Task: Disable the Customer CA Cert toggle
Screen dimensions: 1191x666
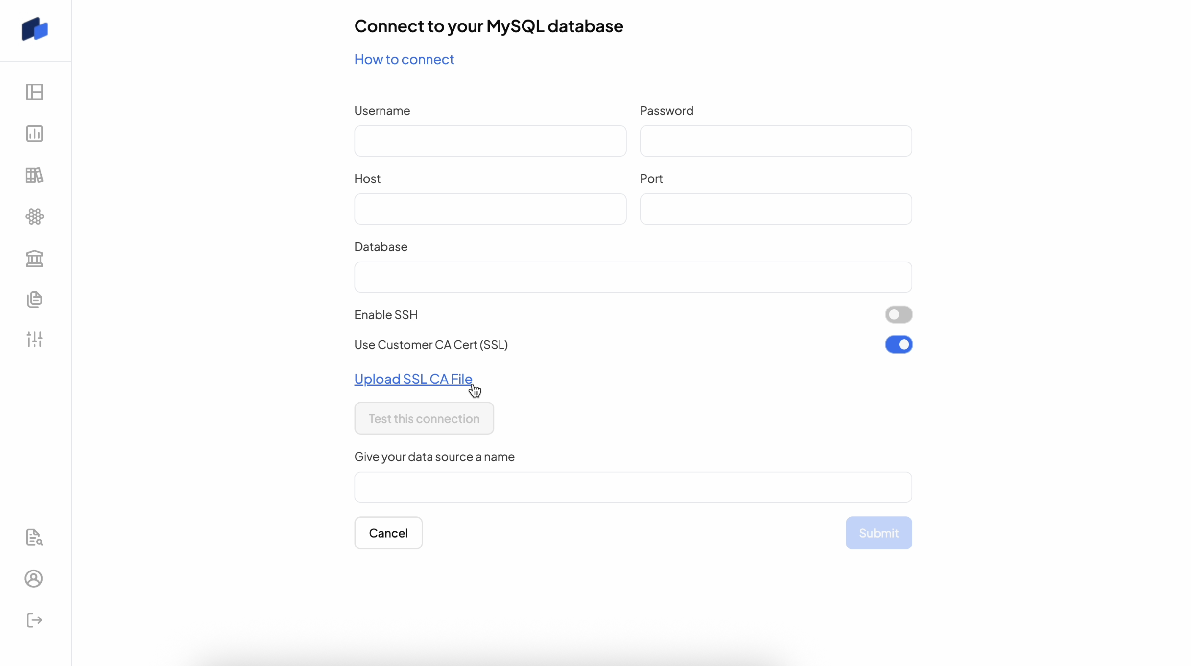Action: [898, 345]
